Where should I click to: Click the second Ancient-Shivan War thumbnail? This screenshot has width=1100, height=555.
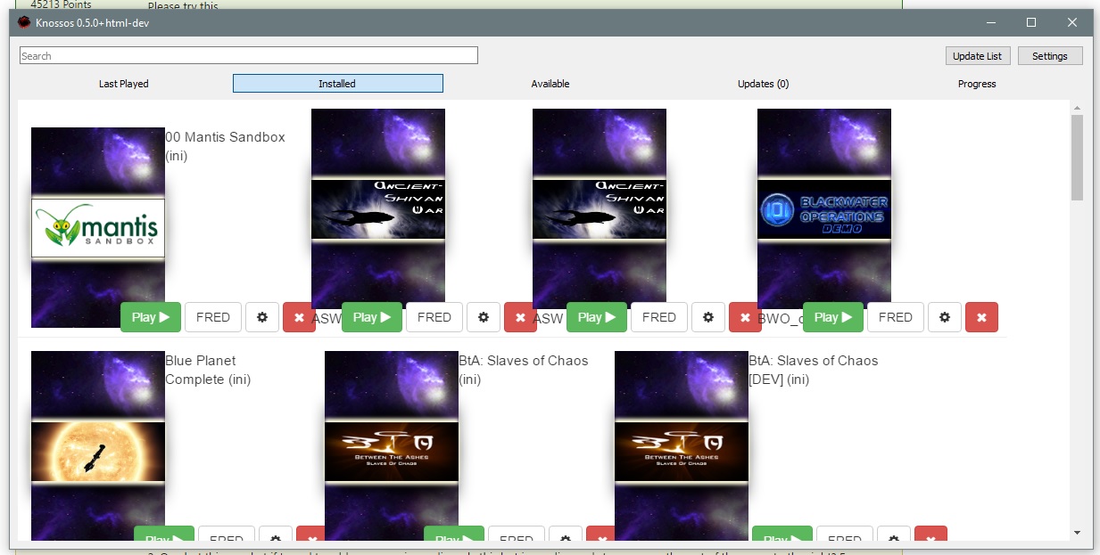pyautogui.click(x=600, y=208)
